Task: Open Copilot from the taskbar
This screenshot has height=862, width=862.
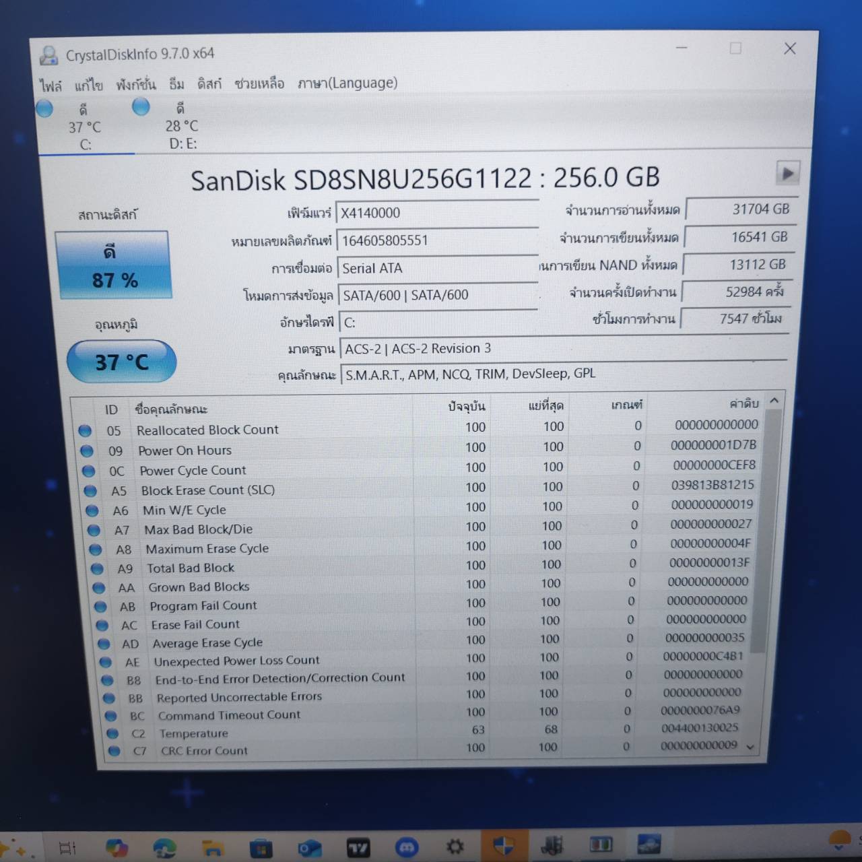Action: [x=117, y=848]
